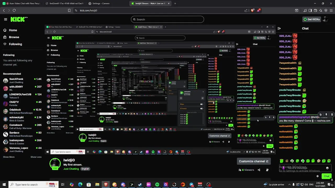The image size is (335, 188).
Task: Collapse the chat panel with arrow icon
Action: click(x=279, y=28)
